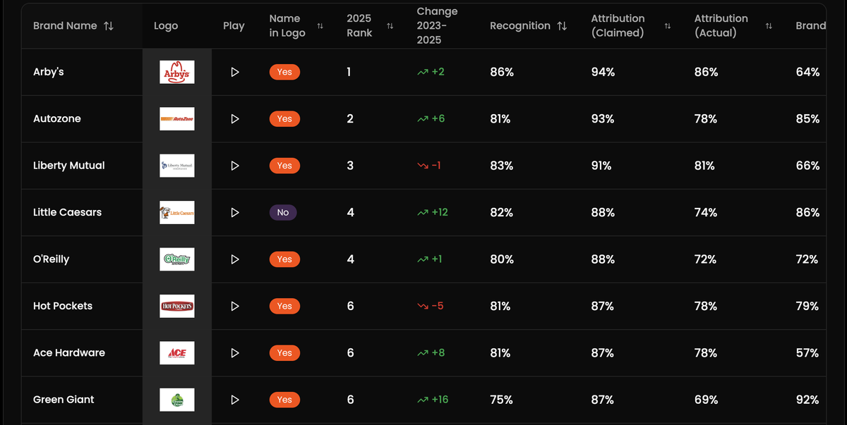
Task: Open the Hot Pockets logo image
Action: click(176, 306)
